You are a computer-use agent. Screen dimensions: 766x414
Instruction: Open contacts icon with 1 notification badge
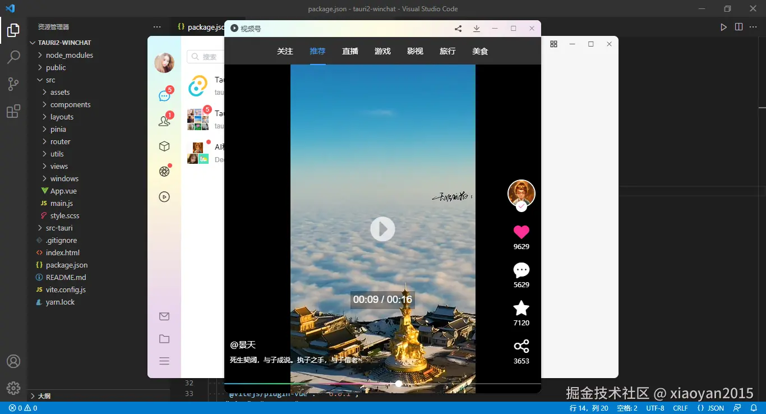point(164,121)
